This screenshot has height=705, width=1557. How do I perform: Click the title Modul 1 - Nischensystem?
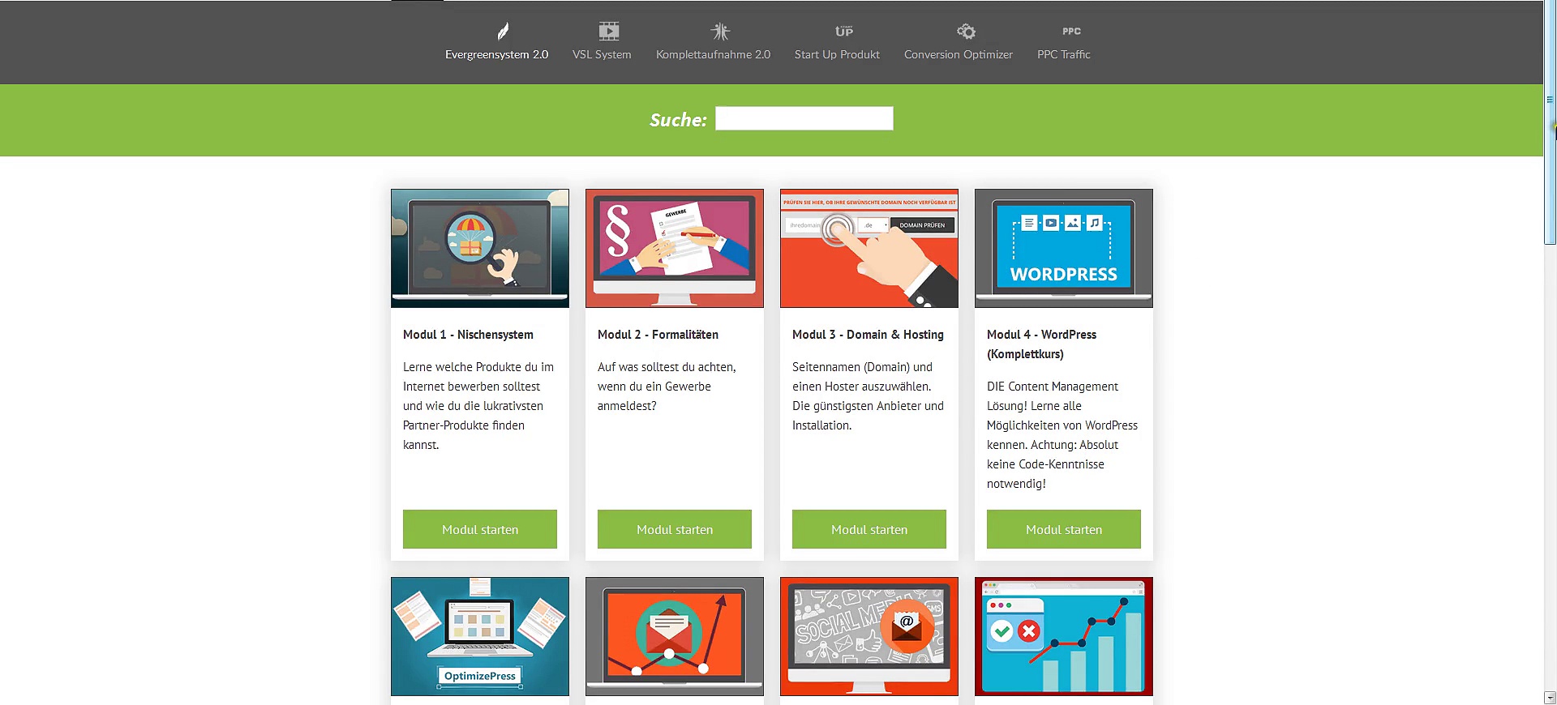point(468,335)
